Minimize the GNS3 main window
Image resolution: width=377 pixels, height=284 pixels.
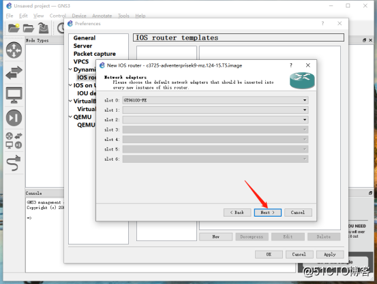click(331, 5)
